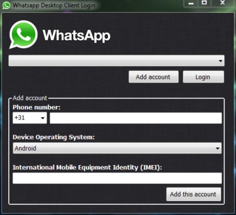
Task: Click the large green WhatsApp logo
Action: coord(24,35)
